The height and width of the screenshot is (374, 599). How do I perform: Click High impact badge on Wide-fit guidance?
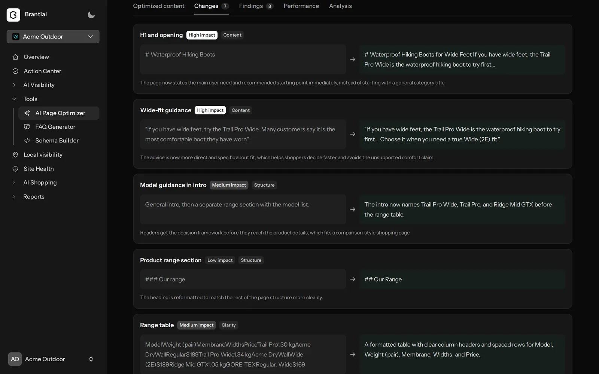coord(210,110)
